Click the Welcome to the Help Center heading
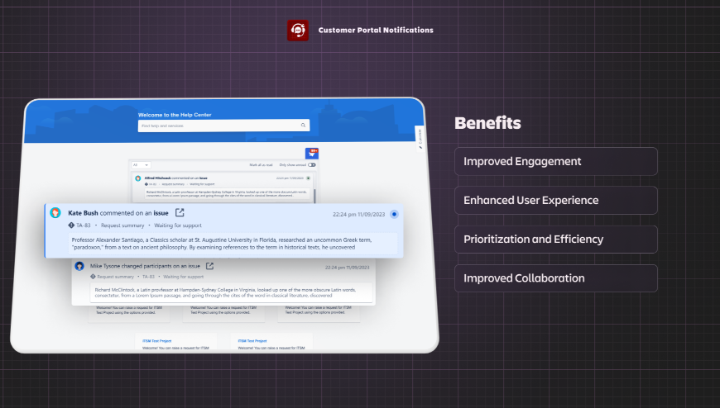The image size is (720, 408). coord(175,115)
